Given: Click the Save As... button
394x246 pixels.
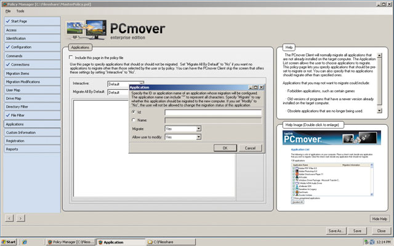Looking at the screenshot, I should click(336, 231).
